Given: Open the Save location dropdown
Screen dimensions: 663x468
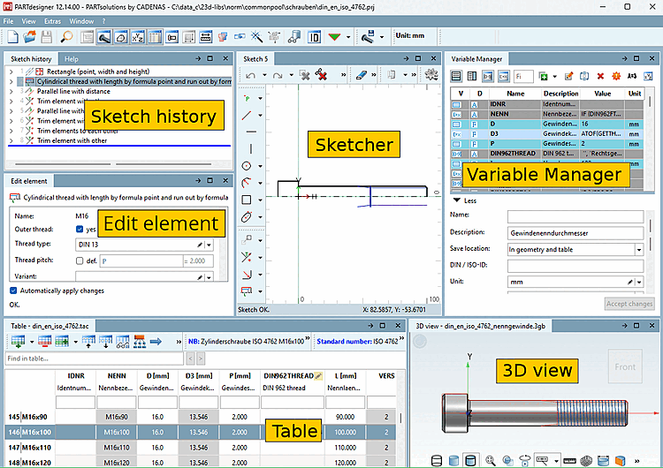Looking at the screenshot, I should 639,250.
